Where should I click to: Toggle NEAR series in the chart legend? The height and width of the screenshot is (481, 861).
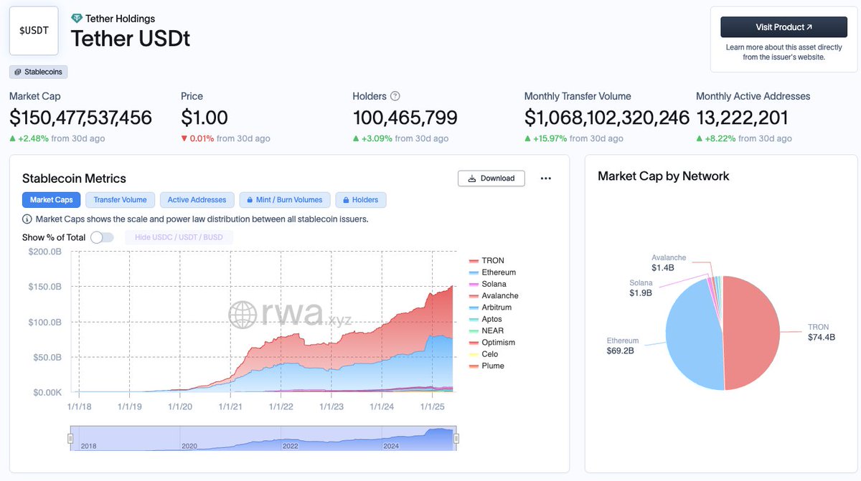[486, 330]
